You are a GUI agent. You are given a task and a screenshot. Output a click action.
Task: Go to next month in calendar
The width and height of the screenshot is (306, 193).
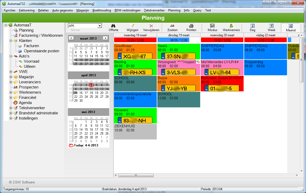pyautogui.click(x=105, y=38)
